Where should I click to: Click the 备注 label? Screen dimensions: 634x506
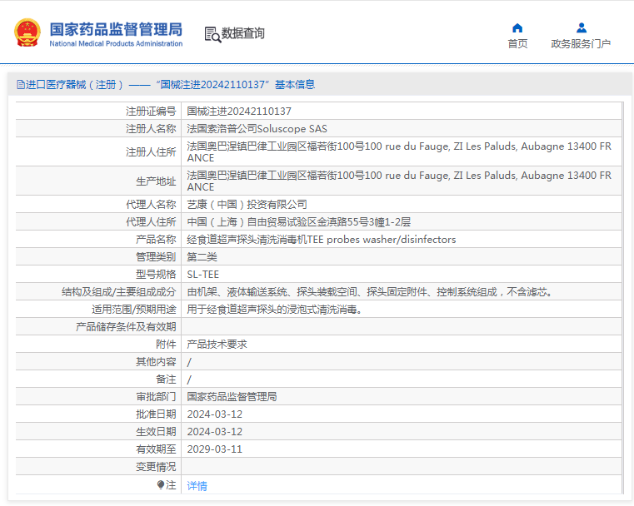(166, 379)
